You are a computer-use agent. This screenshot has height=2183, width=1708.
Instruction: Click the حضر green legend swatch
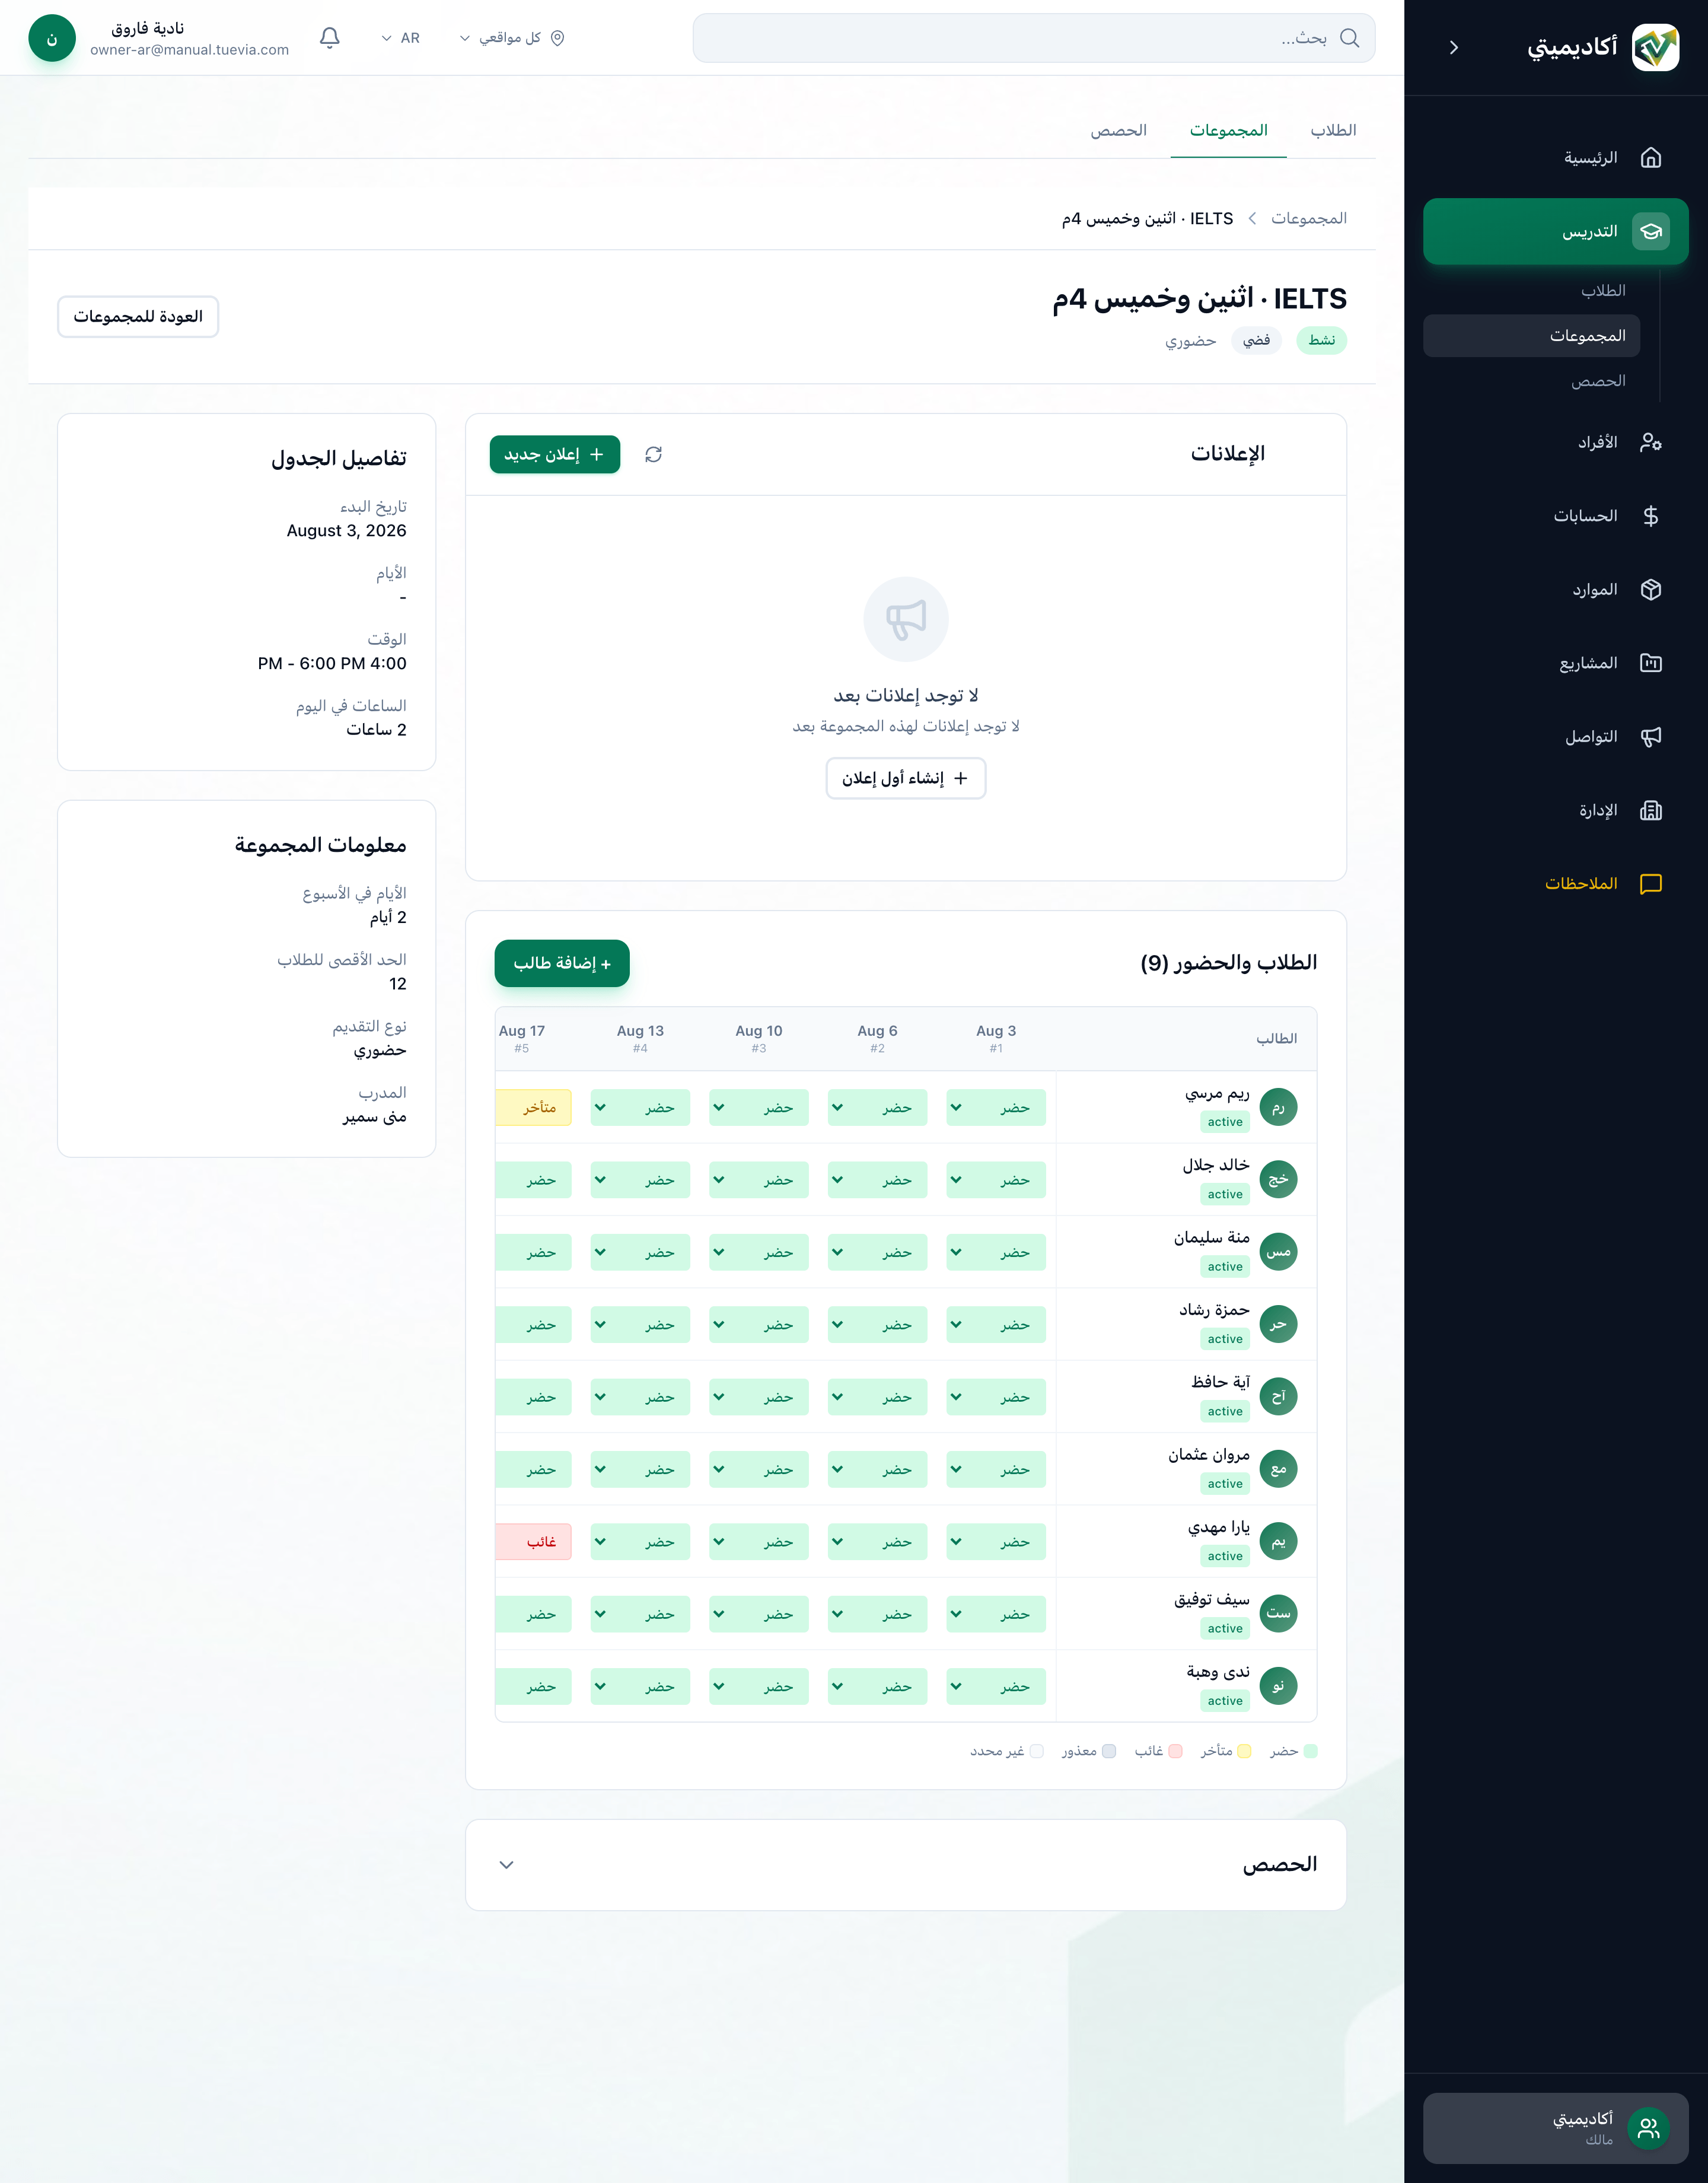(x=1311, y=1751)
